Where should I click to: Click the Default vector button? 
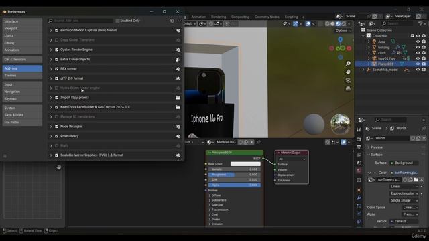click(x=404, y=221)
